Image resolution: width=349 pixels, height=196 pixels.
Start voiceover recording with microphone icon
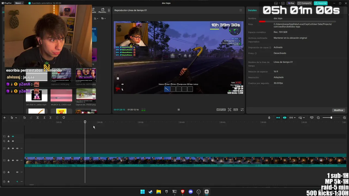[x=269, y=118]
